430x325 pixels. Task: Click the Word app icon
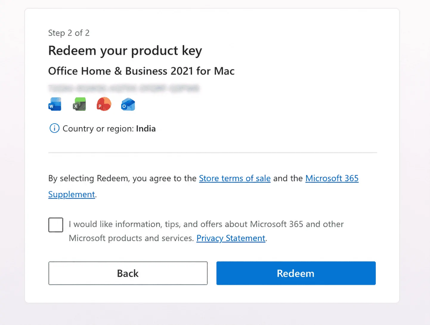pos(55,104)
